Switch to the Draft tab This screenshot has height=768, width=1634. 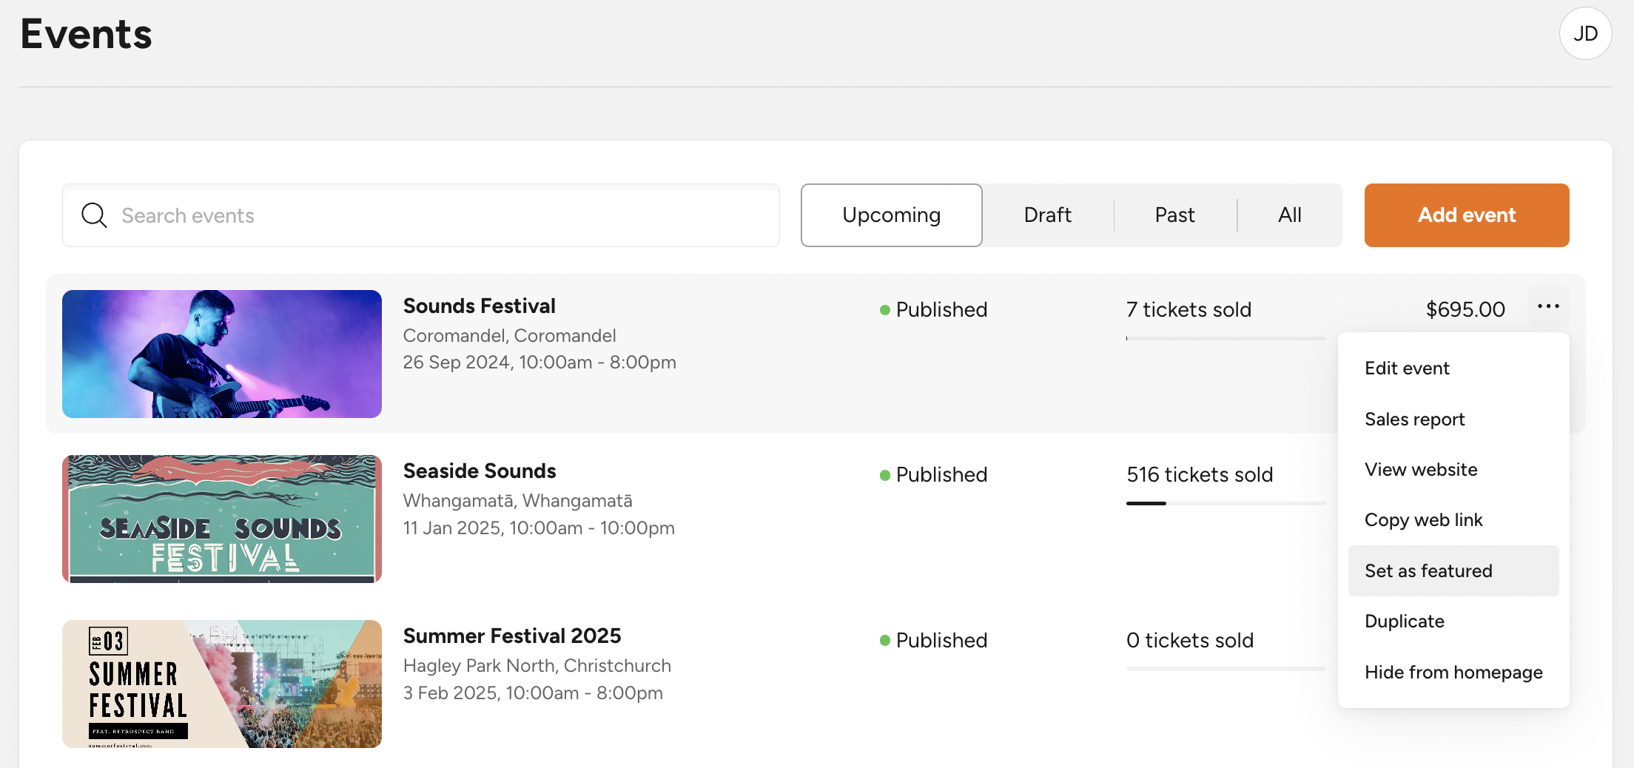1047,215
